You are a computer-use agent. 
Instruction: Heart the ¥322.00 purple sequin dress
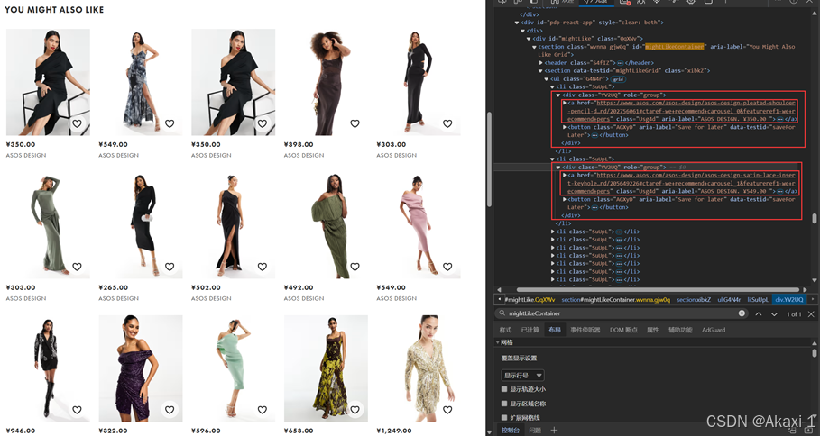(170, 410)
